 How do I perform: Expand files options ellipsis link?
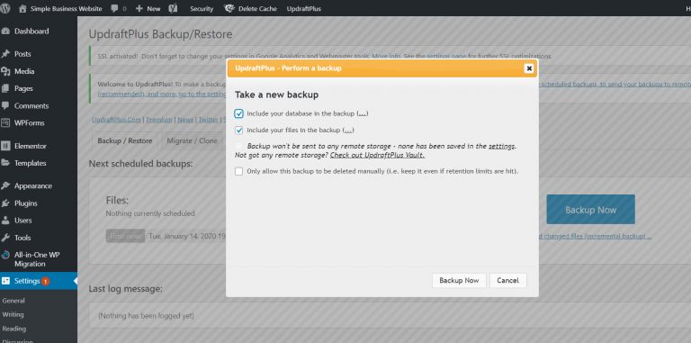coord(348,131)
